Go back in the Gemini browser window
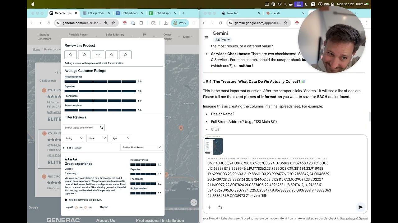This screenshot has height=223, width=398. (204, 23)
